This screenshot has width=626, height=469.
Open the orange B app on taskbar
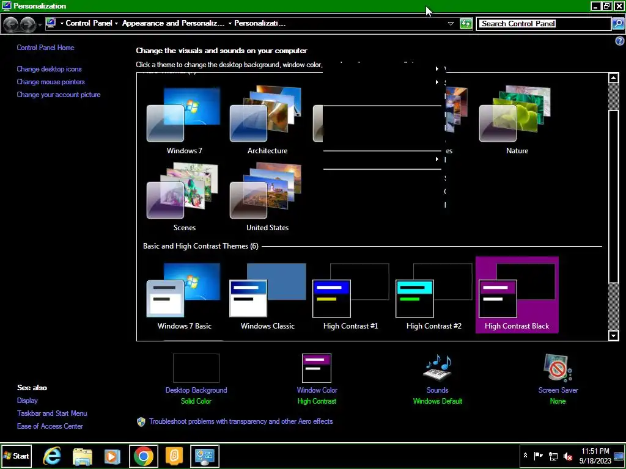click(x=174, y=456)
